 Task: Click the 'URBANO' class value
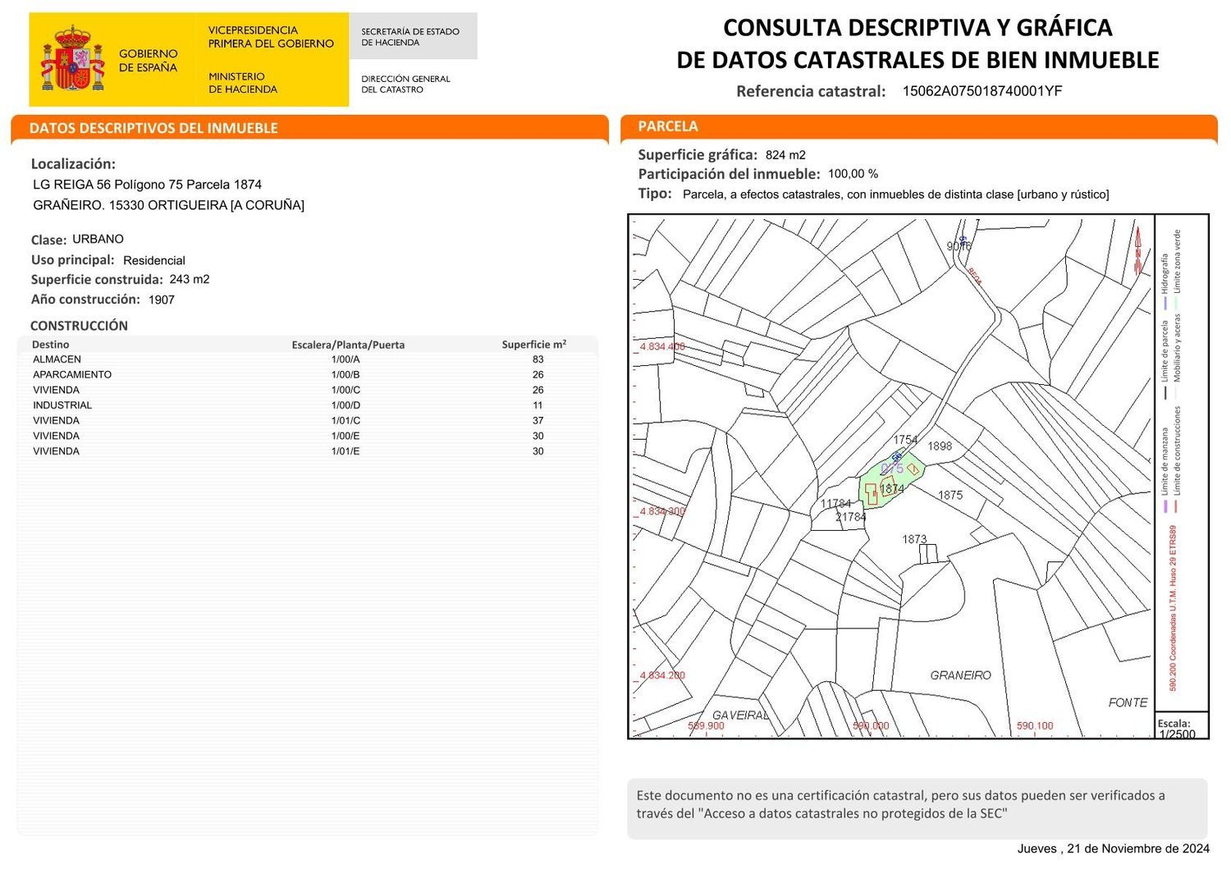pyautogui.click(x=98, y=239)
